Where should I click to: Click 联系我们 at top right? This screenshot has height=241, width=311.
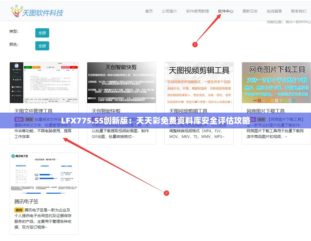(x=298, y=11)
